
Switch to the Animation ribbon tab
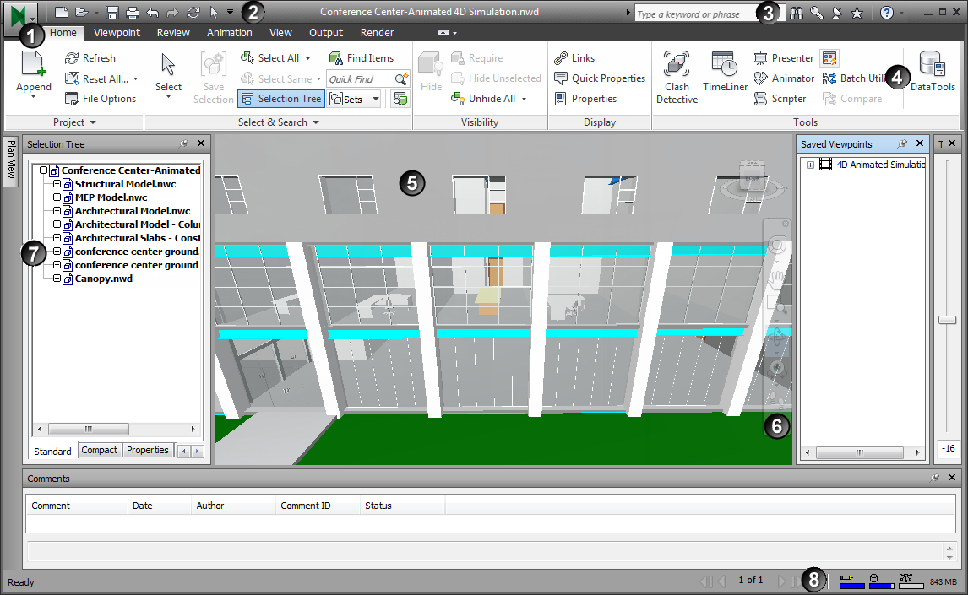[229, 33]
